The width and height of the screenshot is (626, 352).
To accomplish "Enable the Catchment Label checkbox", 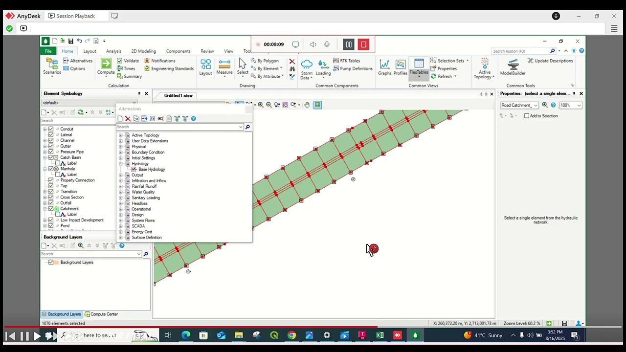I will (x=58, y=215).
